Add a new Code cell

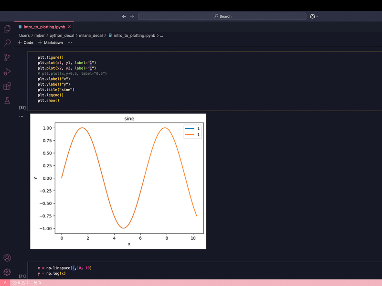[25, 42]
